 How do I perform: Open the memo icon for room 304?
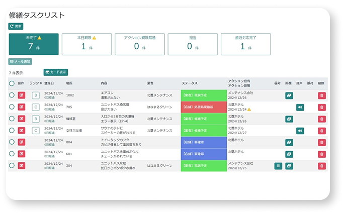(x=278, y=166)
